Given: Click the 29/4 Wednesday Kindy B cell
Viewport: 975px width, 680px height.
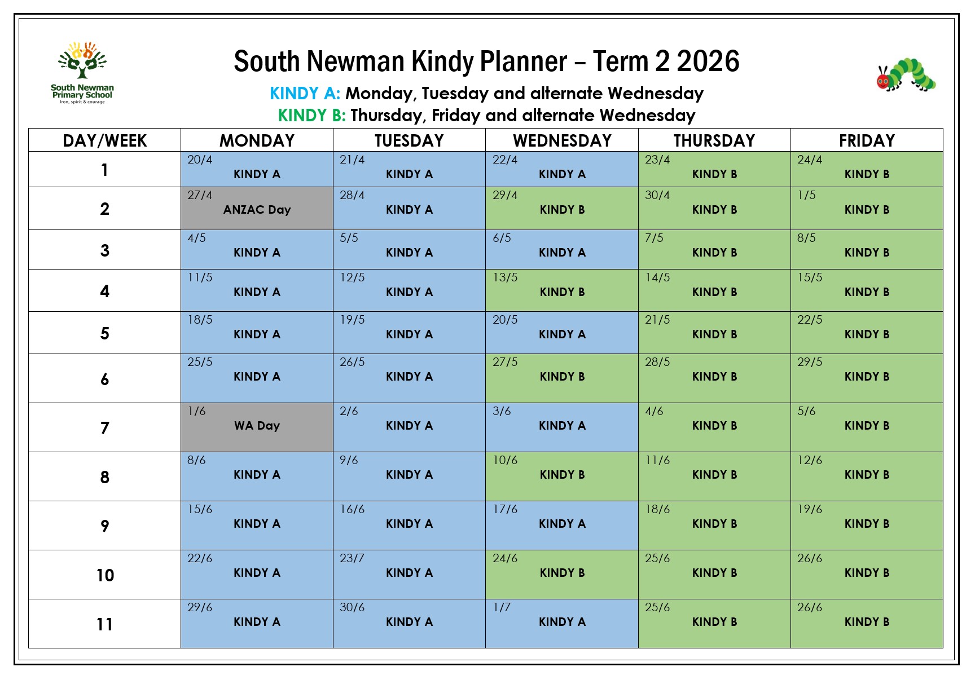Looking at the screenshot, I should point(562,209).
